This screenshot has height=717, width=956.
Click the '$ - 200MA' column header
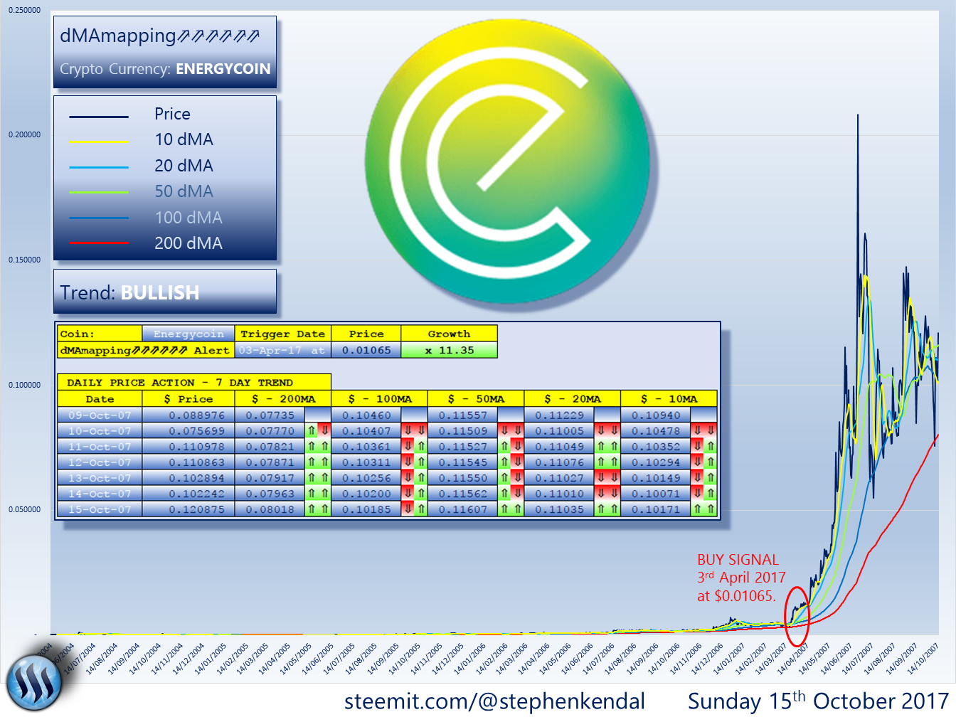pos(283,399)
